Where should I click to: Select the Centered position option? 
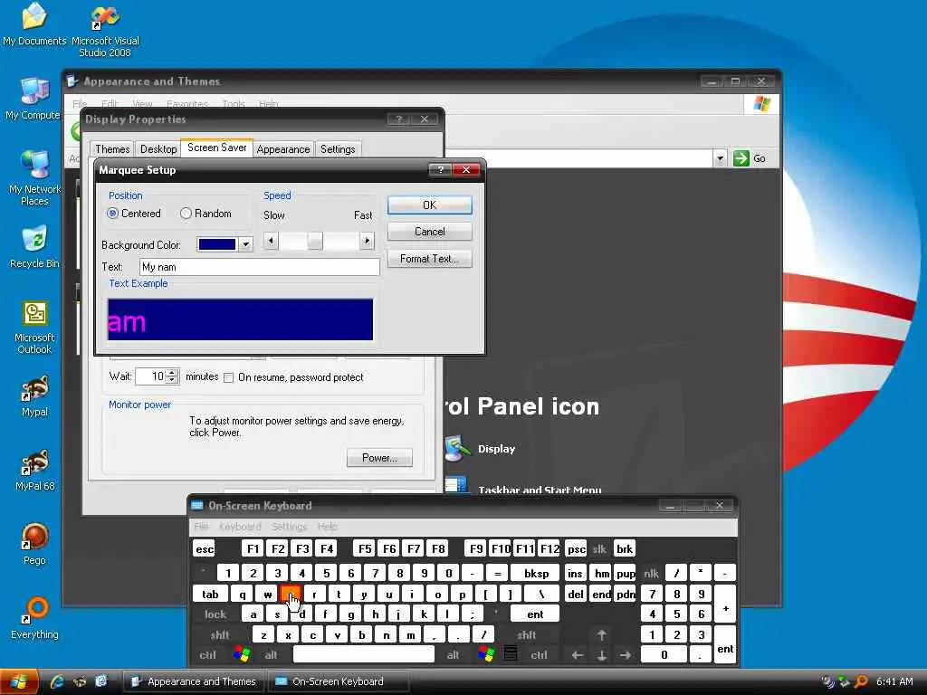point(134,214)
